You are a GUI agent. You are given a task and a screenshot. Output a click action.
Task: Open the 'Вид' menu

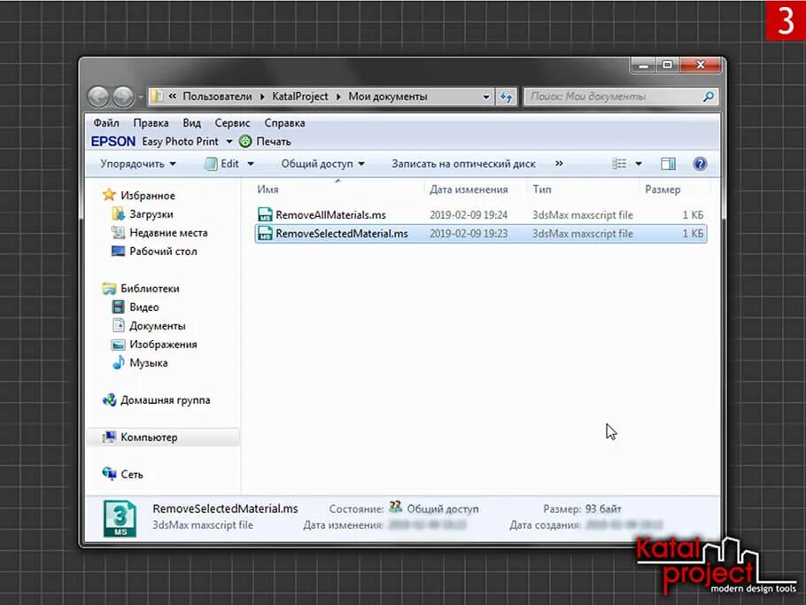pos(191,123)
